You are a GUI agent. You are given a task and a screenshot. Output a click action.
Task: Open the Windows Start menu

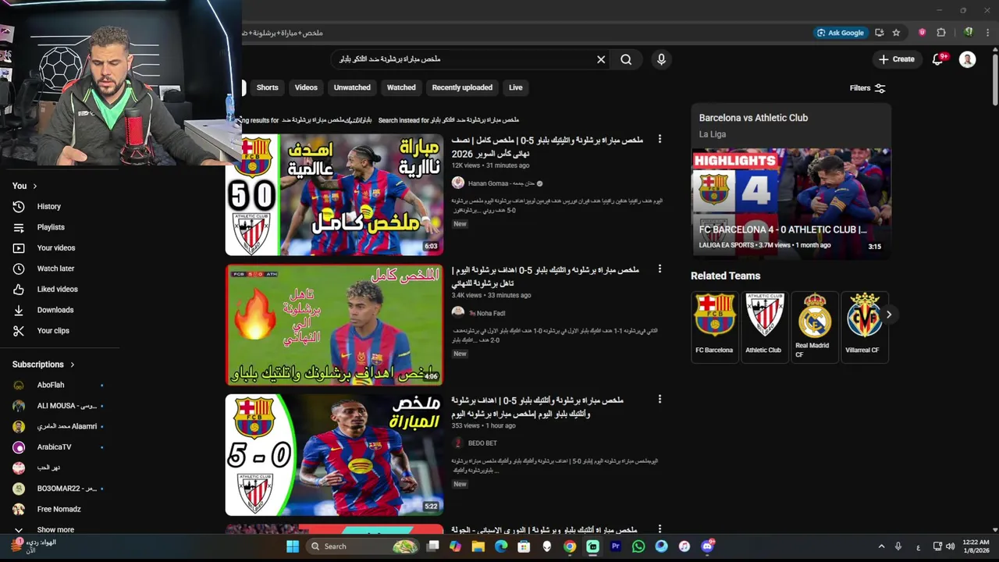(293, 546)
